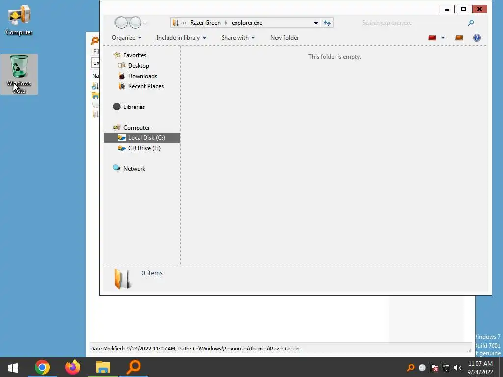Toggle the preview pane icon

pos(459,38)
